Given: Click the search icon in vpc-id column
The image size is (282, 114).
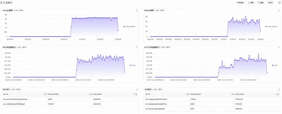Looking at the screenshot, I should click(46, 94).
